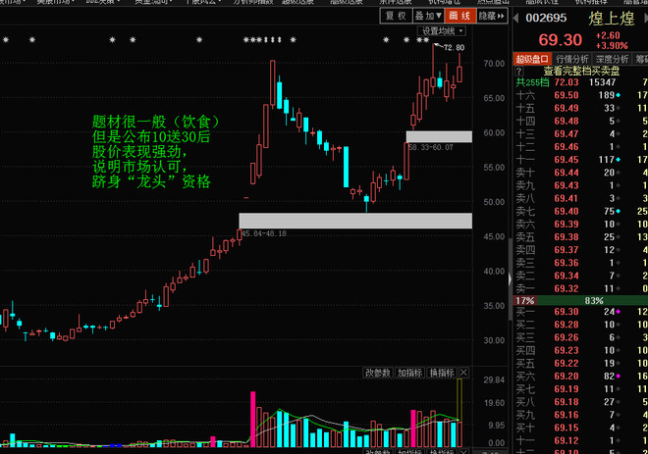
Task: Click the 共255档 label
Action: (532, 82)
